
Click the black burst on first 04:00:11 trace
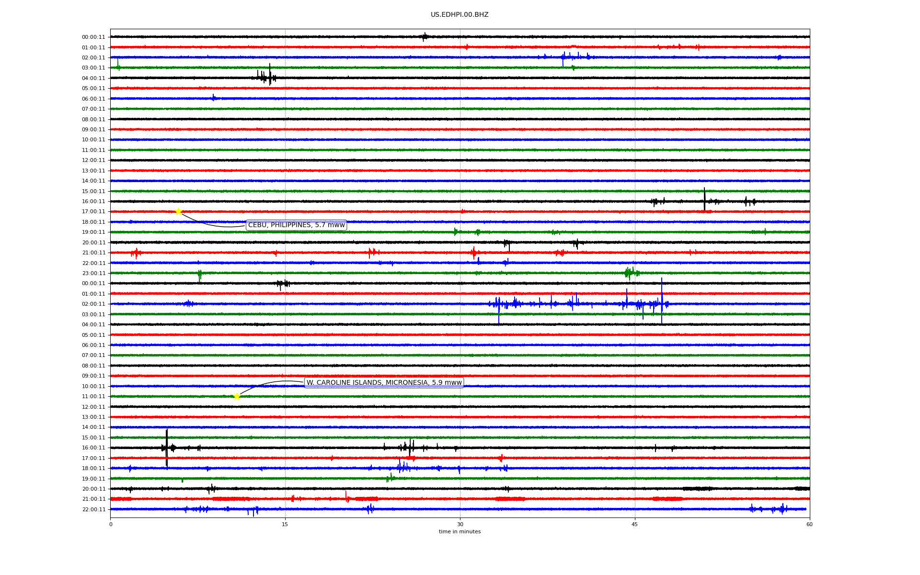click(x=266, y=77)
